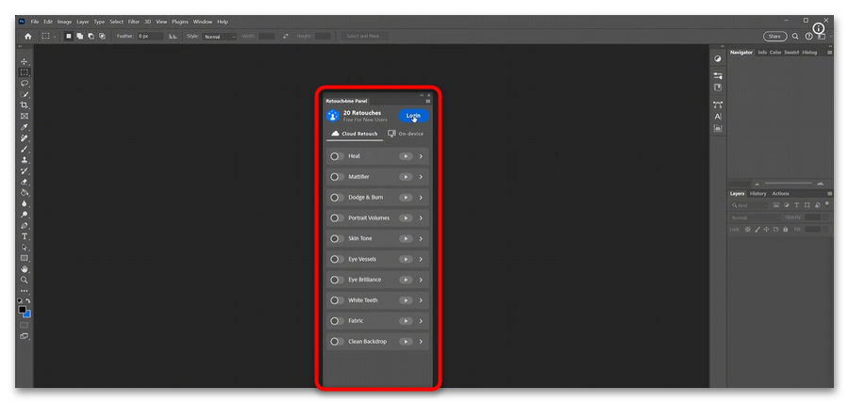Click the black foreground color swatch
This screenshot has width=849, height=403.
[x=22, y=310]
